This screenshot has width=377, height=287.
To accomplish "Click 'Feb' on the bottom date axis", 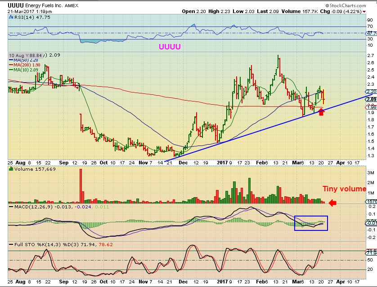I will pos(260,282).
